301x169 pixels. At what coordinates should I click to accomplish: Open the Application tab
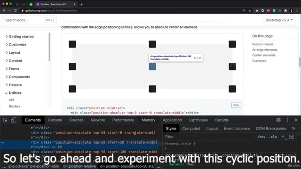pos(172,120)
